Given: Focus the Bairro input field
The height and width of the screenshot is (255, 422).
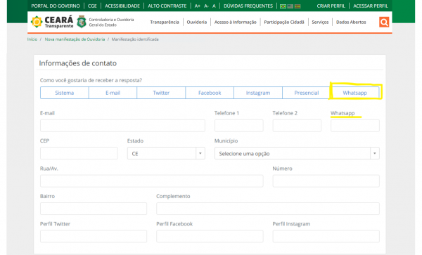Looking at the screenshot, I should click(94, 209).
